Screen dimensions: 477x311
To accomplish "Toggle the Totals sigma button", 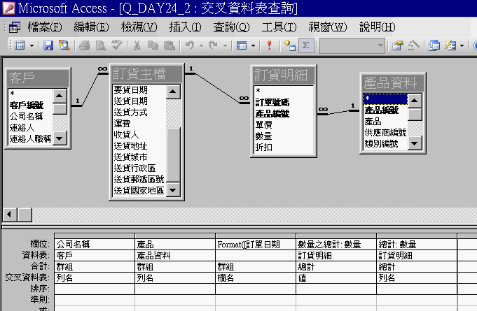I will pos(306,45).
